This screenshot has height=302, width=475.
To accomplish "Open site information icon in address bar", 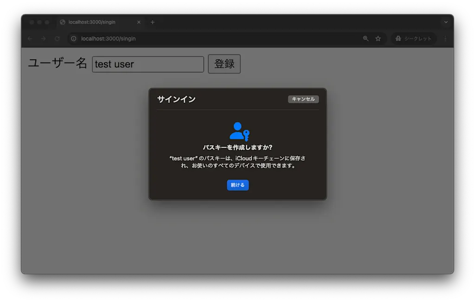I will (74, 39).
